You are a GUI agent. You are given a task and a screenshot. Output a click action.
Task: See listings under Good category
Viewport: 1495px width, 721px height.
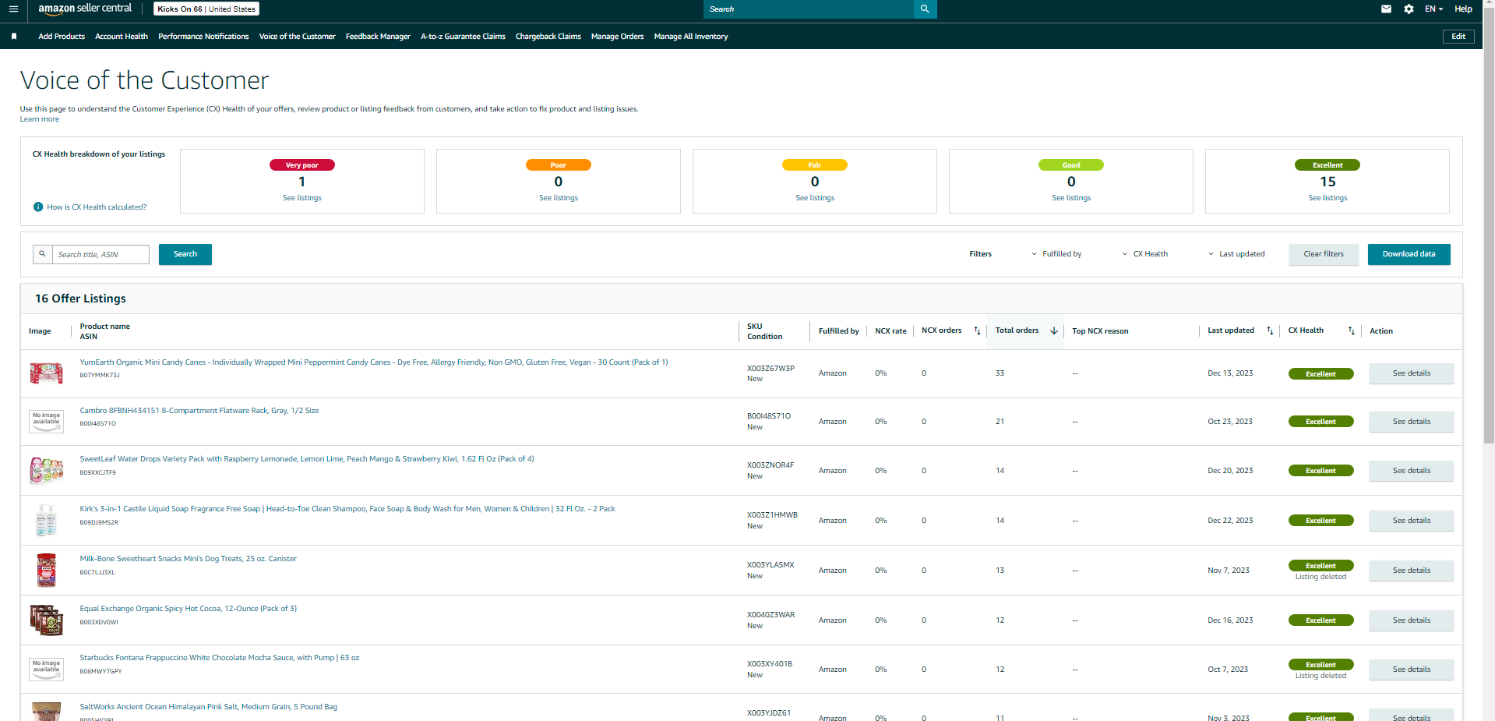(x=1071, y=198)
